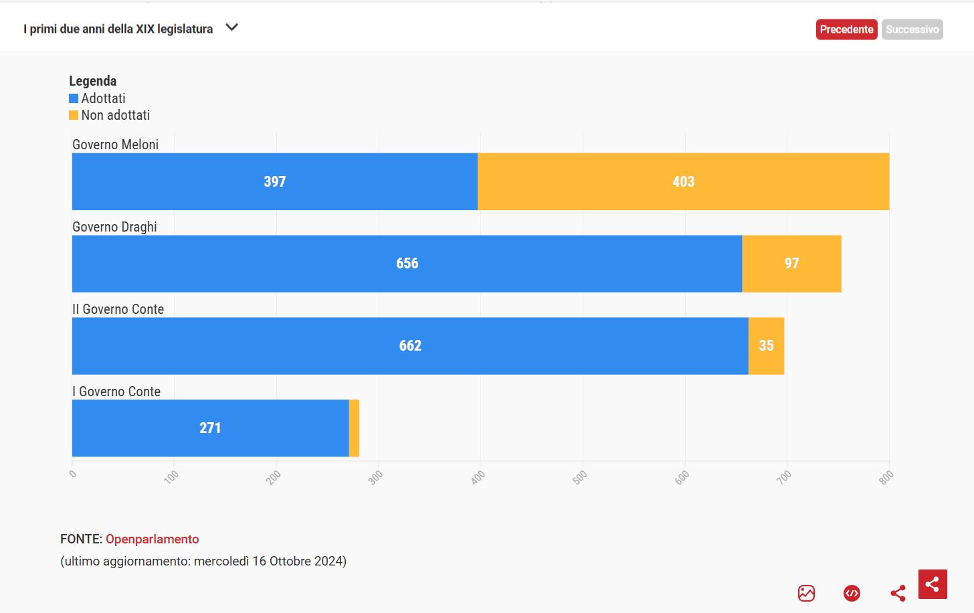The height and width of the screenshot is (613, 974).
Task: Click the blue Adottati legend swatch
Action: [74, 98]
